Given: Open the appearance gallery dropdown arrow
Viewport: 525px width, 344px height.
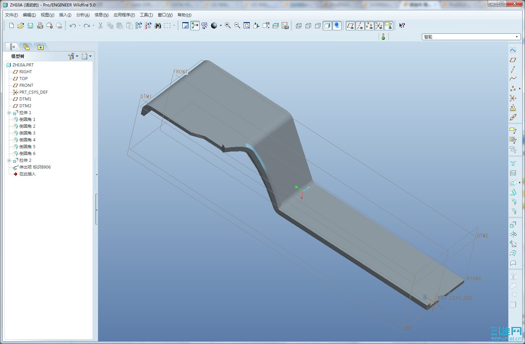Looking at the screenshot, I should (221, 26).
